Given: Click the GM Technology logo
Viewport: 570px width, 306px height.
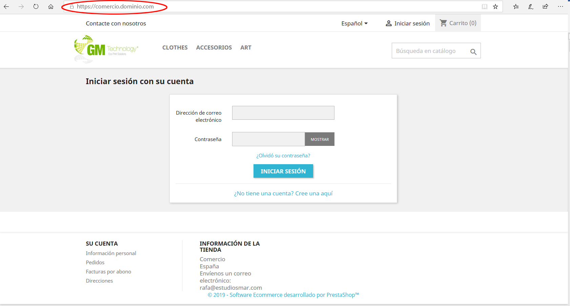Looking at the screenshot, I should 106,49.
